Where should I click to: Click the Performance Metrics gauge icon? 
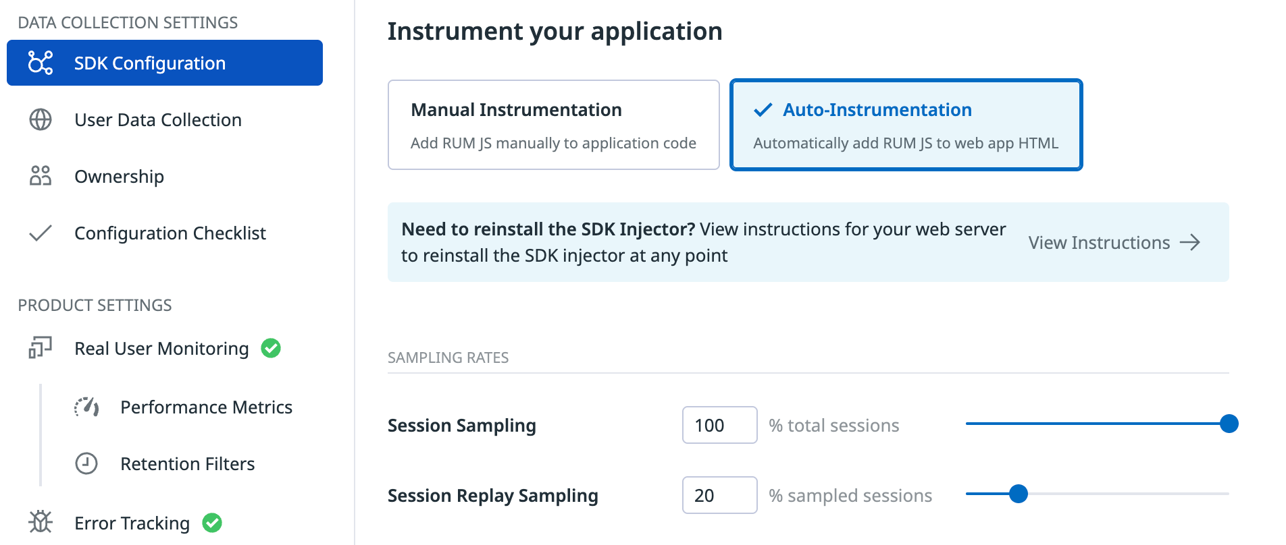pos(86,407)
